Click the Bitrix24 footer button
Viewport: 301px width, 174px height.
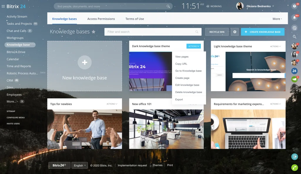[59, 165]
